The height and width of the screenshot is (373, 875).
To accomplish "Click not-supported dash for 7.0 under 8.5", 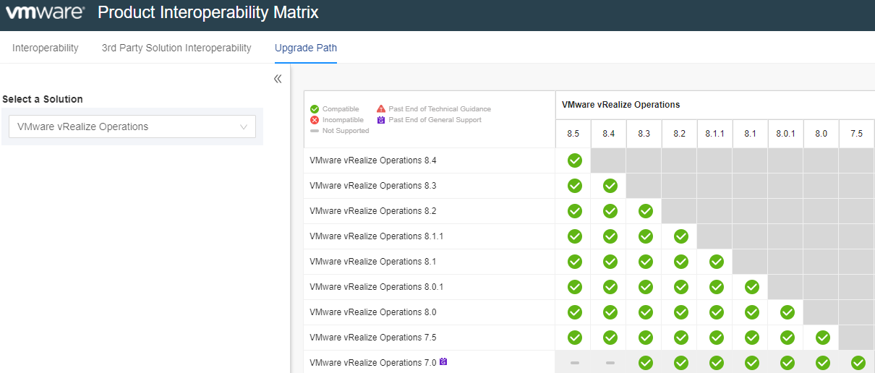I will [x=574, y=363].
